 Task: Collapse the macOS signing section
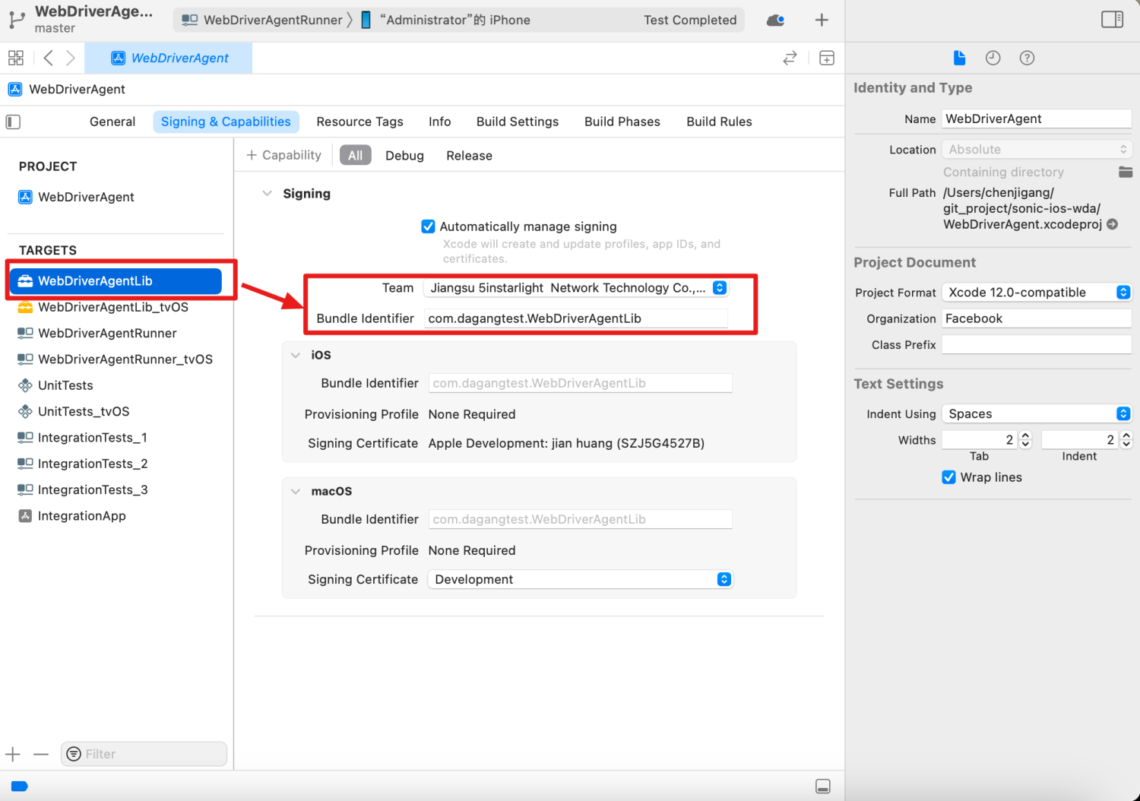296,491
